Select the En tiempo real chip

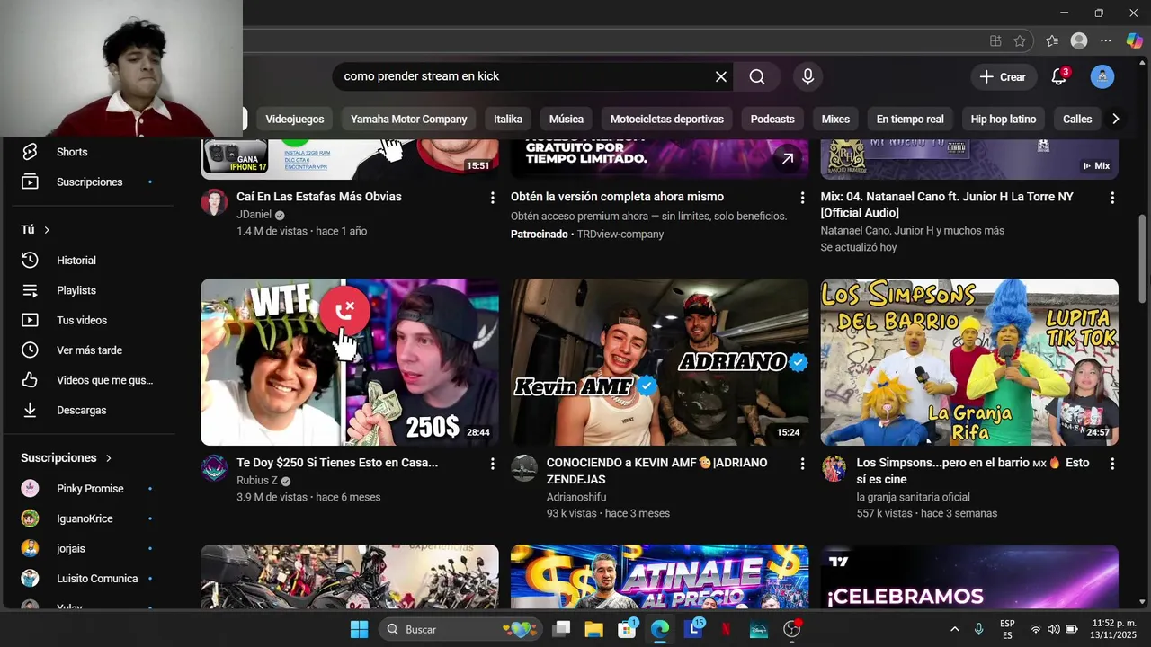(x=910, y=119)
